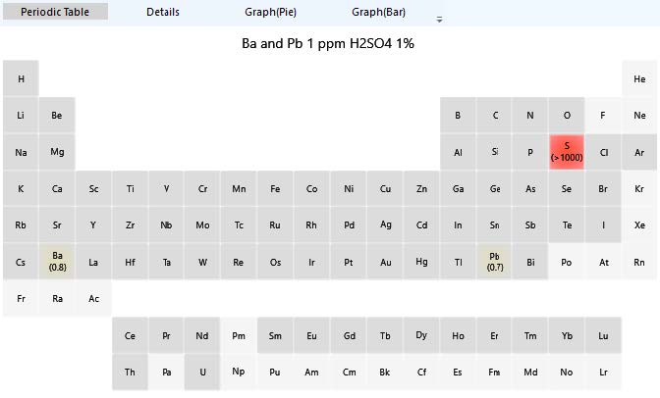Choose the oxygen (O) element cell
Screen dimensions: 660x398
coord(567,115)
